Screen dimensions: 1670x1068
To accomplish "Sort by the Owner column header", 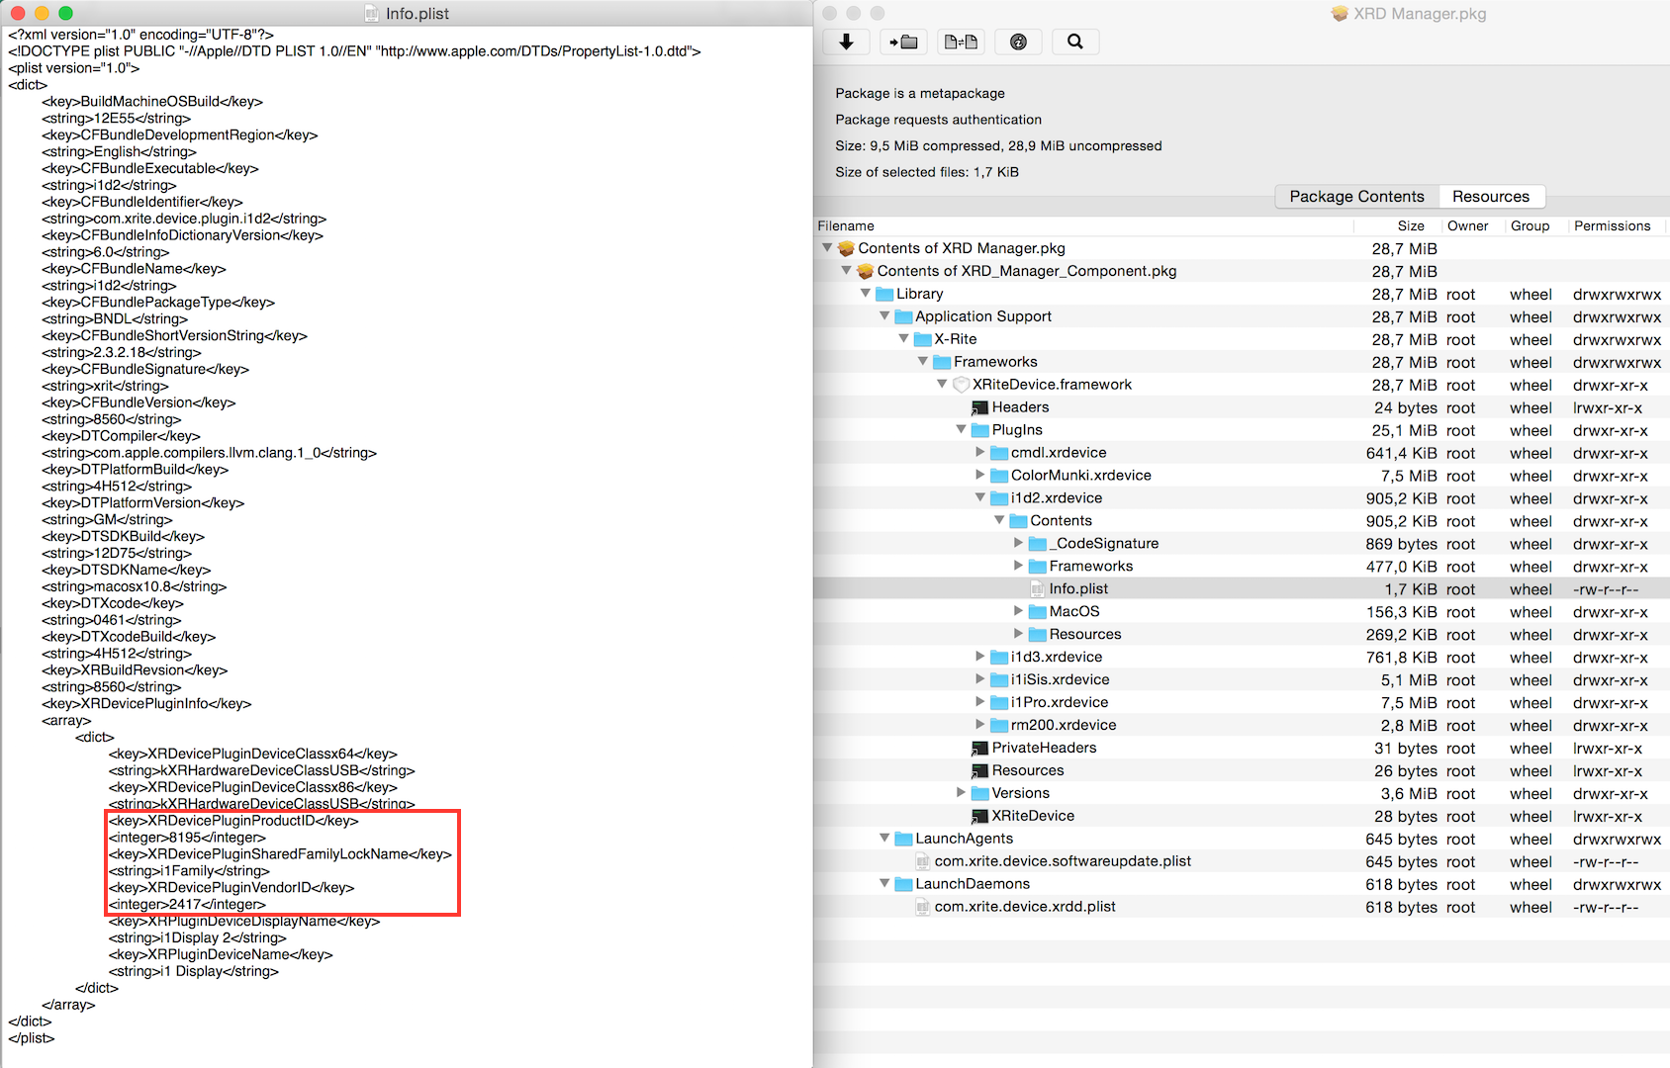I will tap(1472, 226).
